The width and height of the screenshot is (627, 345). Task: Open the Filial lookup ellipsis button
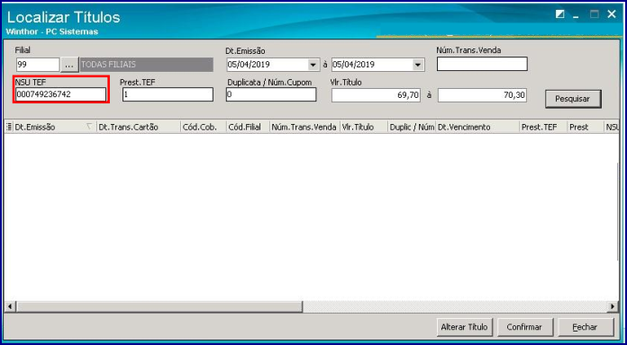click(69, 65)
